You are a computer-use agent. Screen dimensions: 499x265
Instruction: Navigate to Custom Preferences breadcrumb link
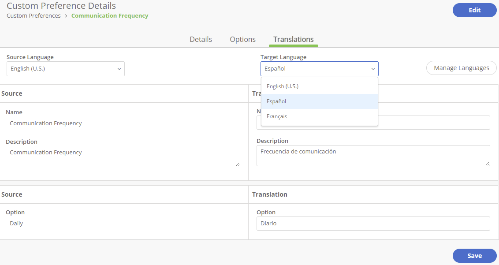click(34, 15)
